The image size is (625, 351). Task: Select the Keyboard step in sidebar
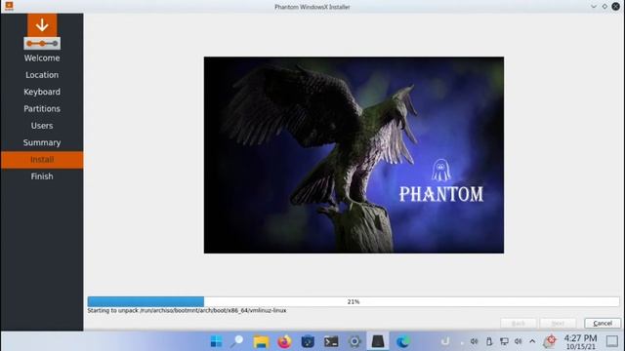[42, 92]
